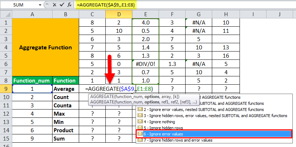Select row 15 header
296x147 pixels.
6,138
